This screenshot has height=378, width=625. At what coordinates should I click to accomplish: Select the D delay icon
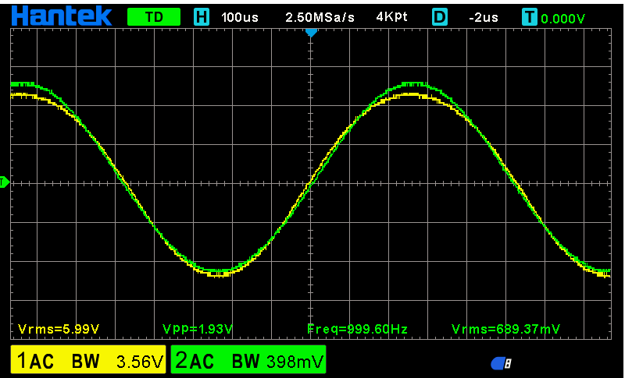pyautogui.click(x=440, y=17)
